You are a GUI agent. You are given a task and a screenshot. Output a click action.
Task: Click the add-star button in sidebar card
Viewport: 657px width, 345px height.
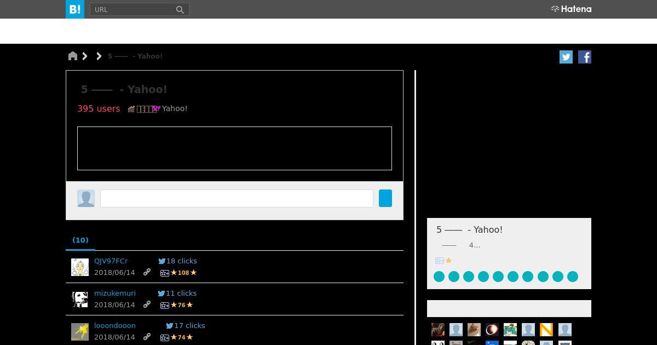[440, 261]
